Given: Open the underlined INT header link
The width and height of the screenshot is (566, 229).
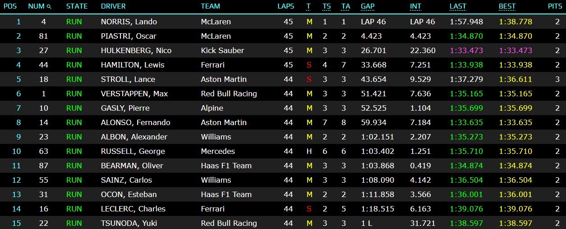Looking at the screenshot, I should (415, 6).
